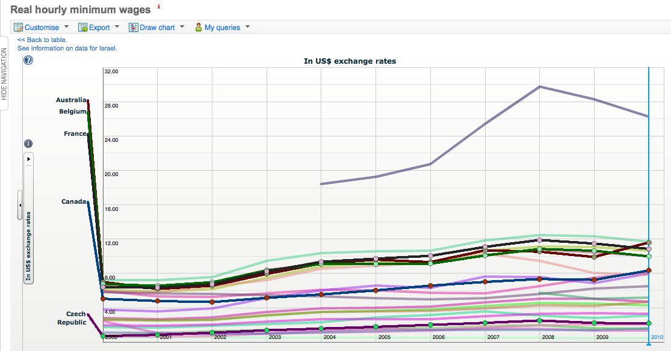Image resolution: width=671 pixels, height=351 pixels.
Task: Click the 20.00 y-axis value
Action: tap(111, 174)
